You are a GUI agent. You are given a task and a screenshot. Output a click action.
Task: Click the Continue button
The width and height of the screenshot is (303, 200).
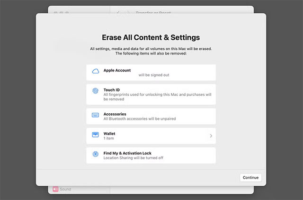pos(250,178)
